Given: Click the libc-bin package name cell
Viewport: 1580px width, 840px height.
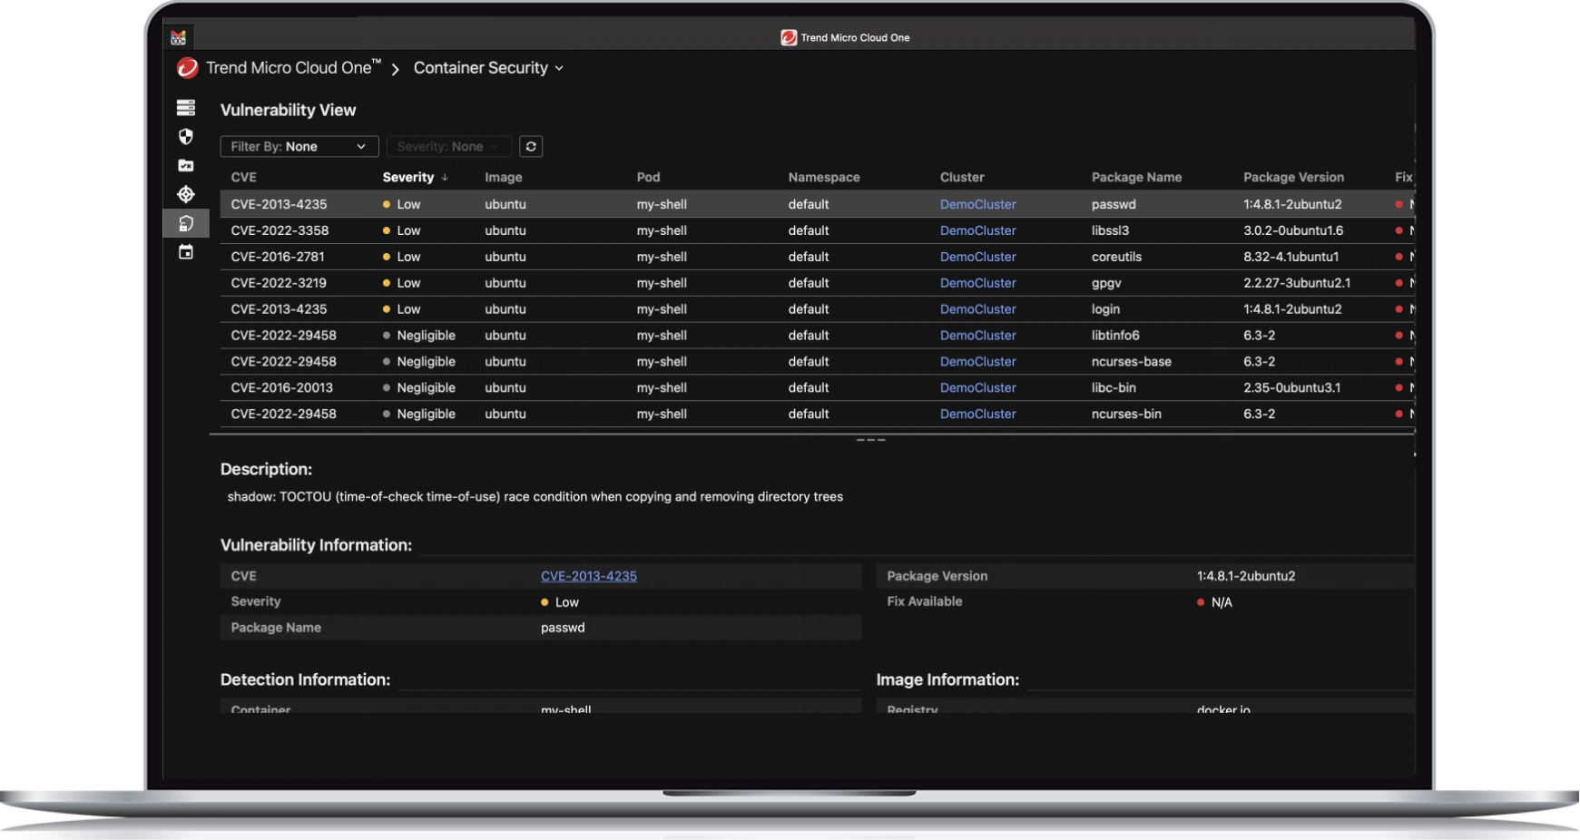Looking at the screenshot, I should tap(1114, 387).
